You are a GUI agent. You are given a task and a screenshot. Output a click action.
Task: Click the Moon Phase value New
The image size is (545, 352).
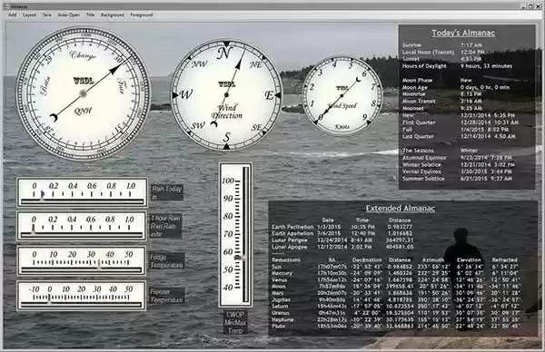point(466,80)
